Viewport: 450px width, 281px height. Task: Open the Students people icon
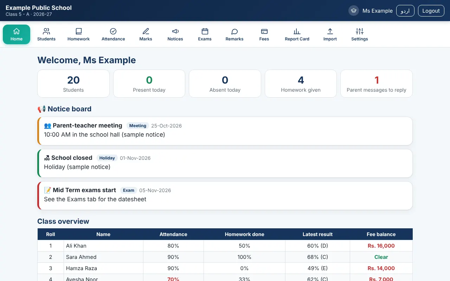46,31
